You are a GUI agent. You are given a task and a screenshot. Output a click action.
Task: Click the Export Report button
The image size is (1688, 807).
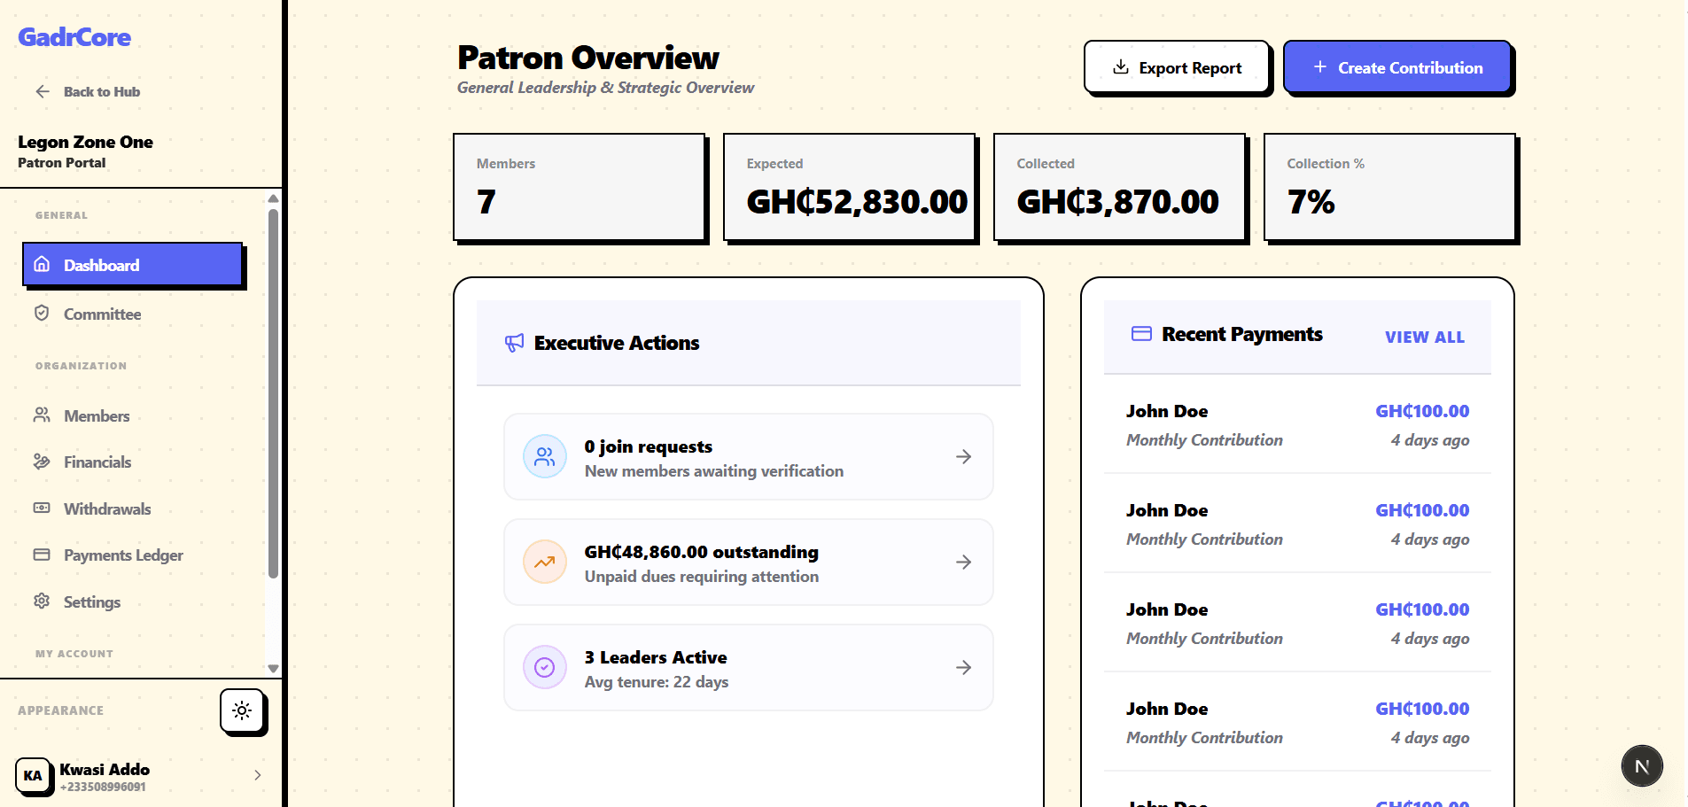[1177, 67]
